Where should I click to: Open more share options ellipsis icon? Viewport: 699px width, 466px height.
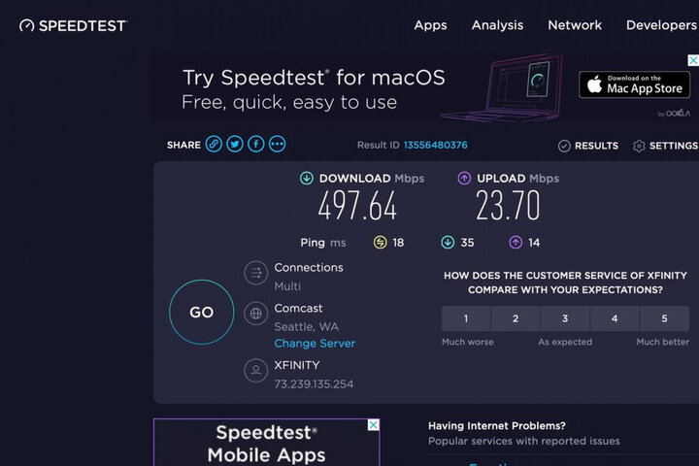[278, 145]
